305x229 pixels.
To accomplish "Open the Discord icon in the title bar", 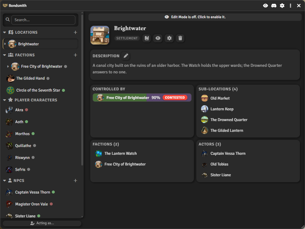I will tap(274, 6).
